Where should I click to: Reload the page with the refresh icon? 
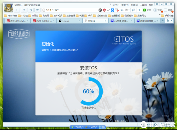coord(24,10)
